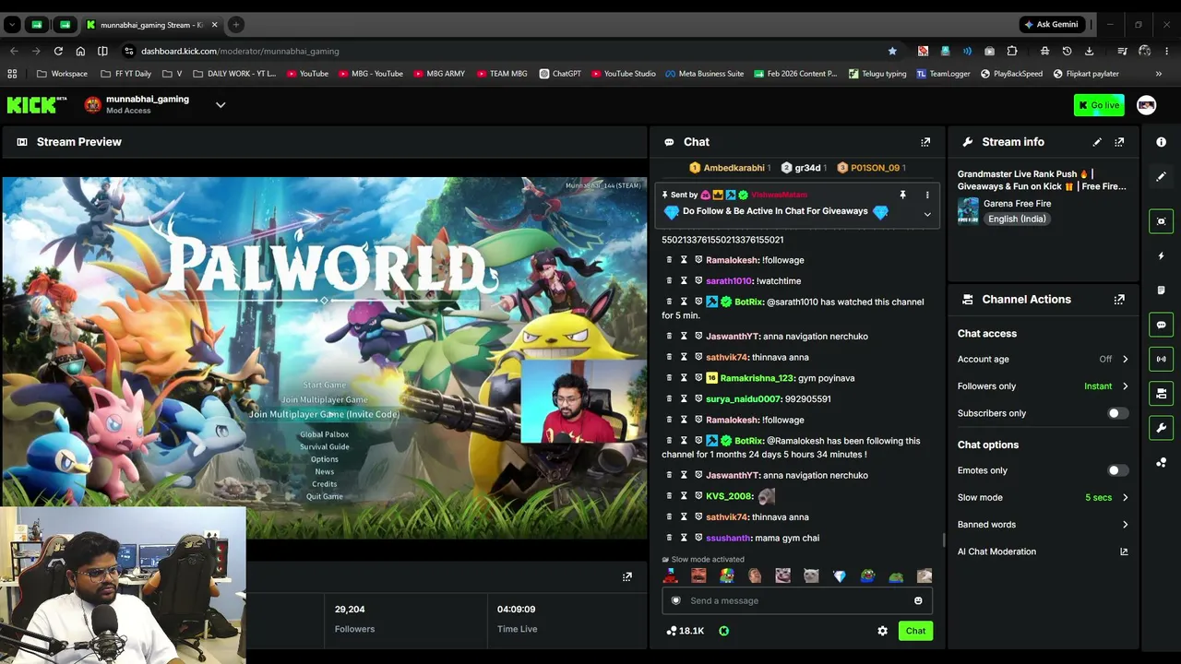Viewport: 1181px width, 664px height.
Task: Open the Workspace bookmarks folder
Action: [x=63, y=74]
